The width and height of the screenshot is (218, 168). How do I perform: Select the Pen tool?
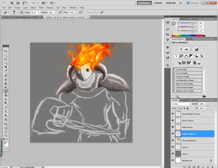tap(6, 107)
